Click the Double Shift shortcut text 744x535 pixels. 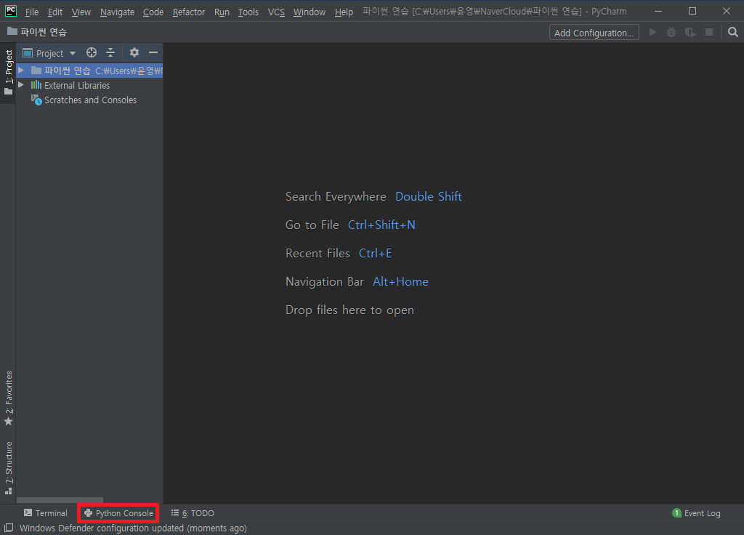[429, 196]
